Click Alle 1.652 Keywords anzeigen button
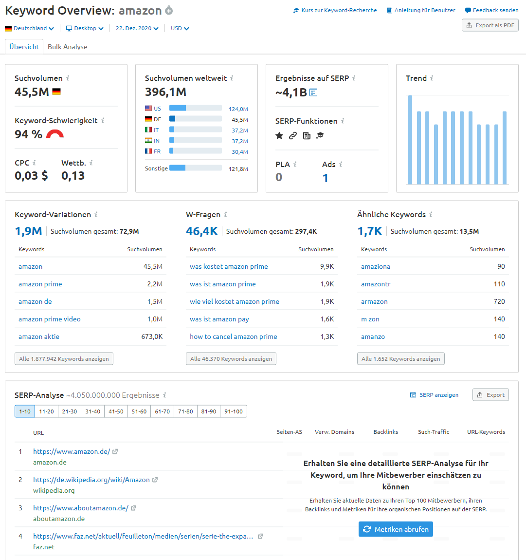The height and width of the screenshot is (560, 526). (x=401, y=358)
